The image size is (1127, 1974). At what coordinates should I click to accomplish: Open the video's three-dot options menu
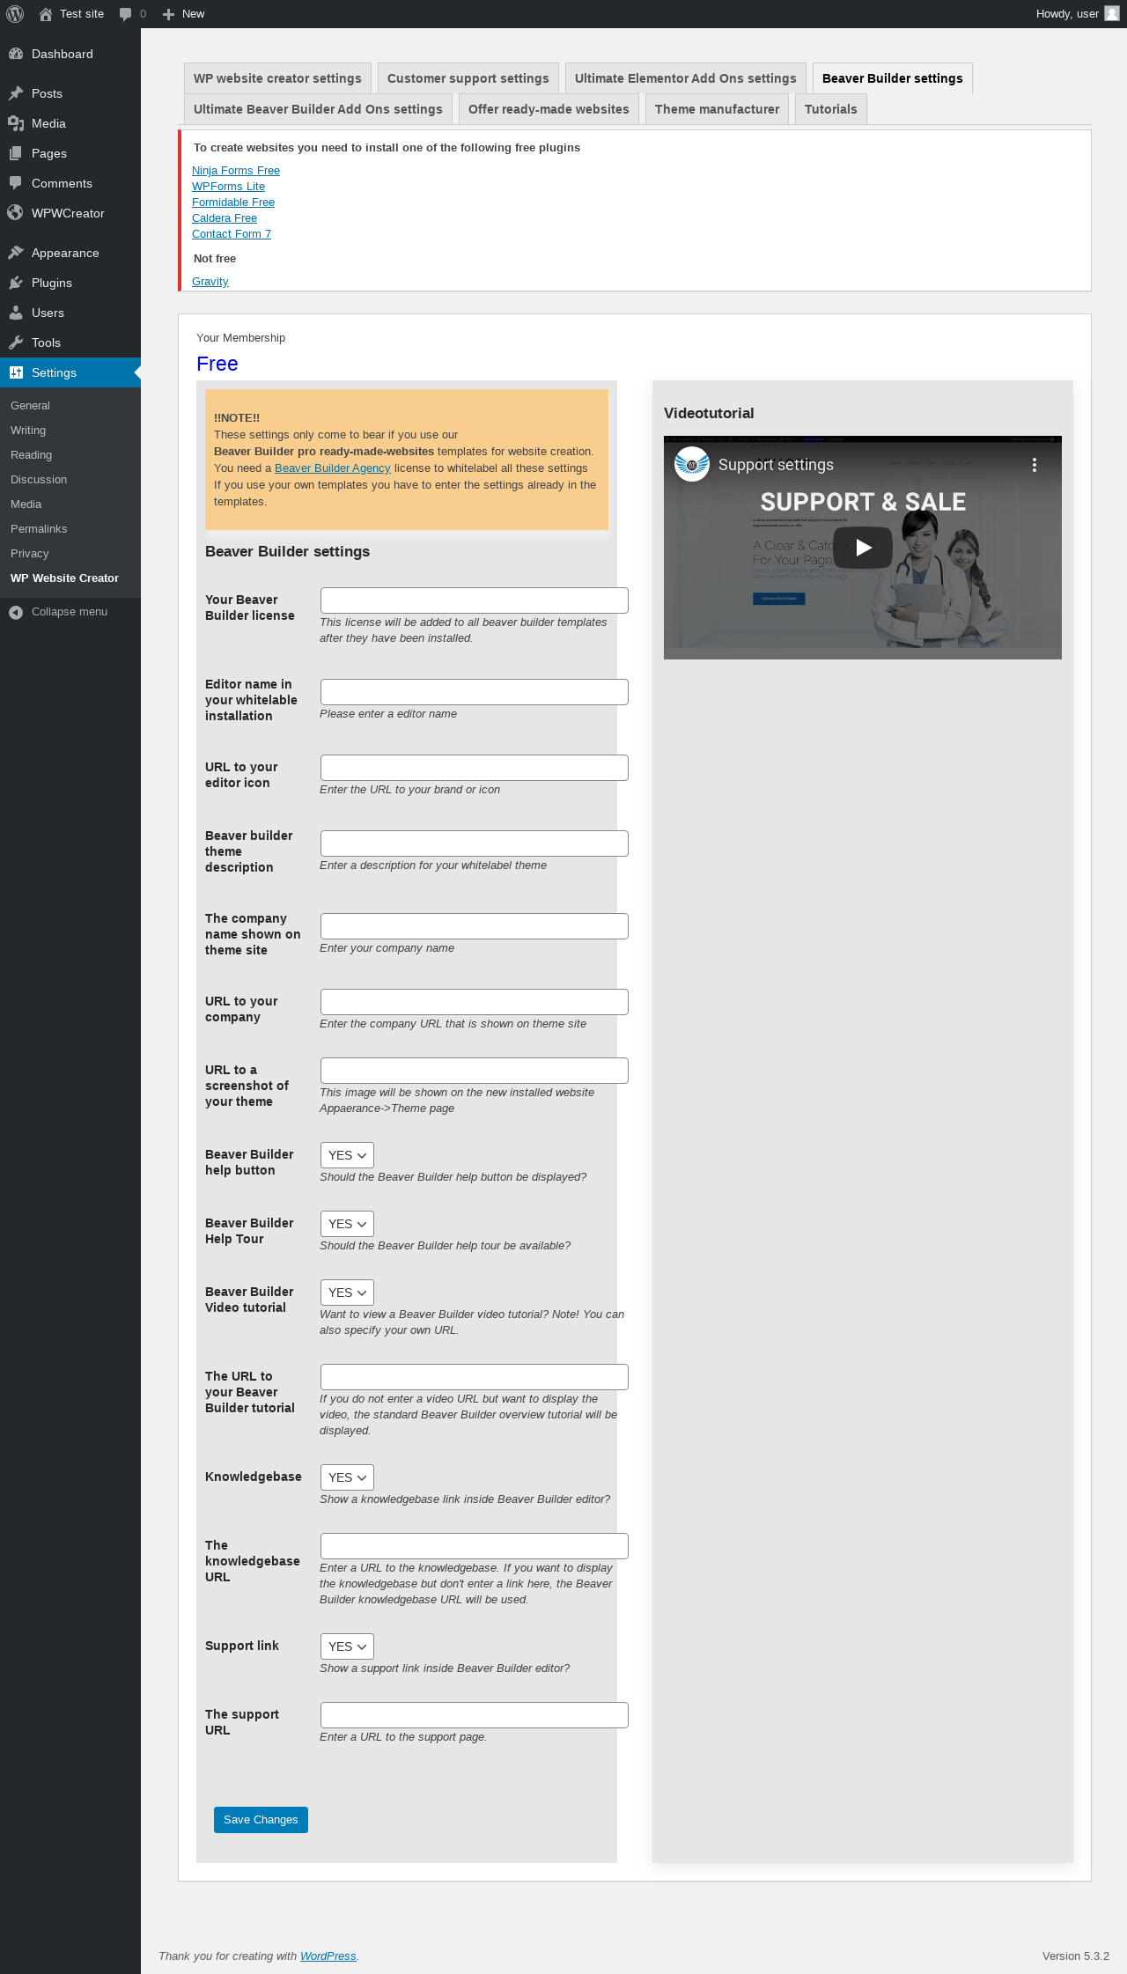[1035, 465]
